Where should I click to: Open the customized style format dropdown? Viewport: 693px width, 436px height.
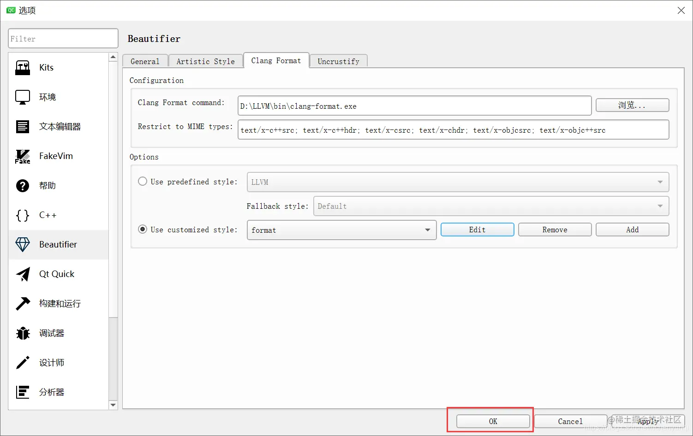(341, 230)
